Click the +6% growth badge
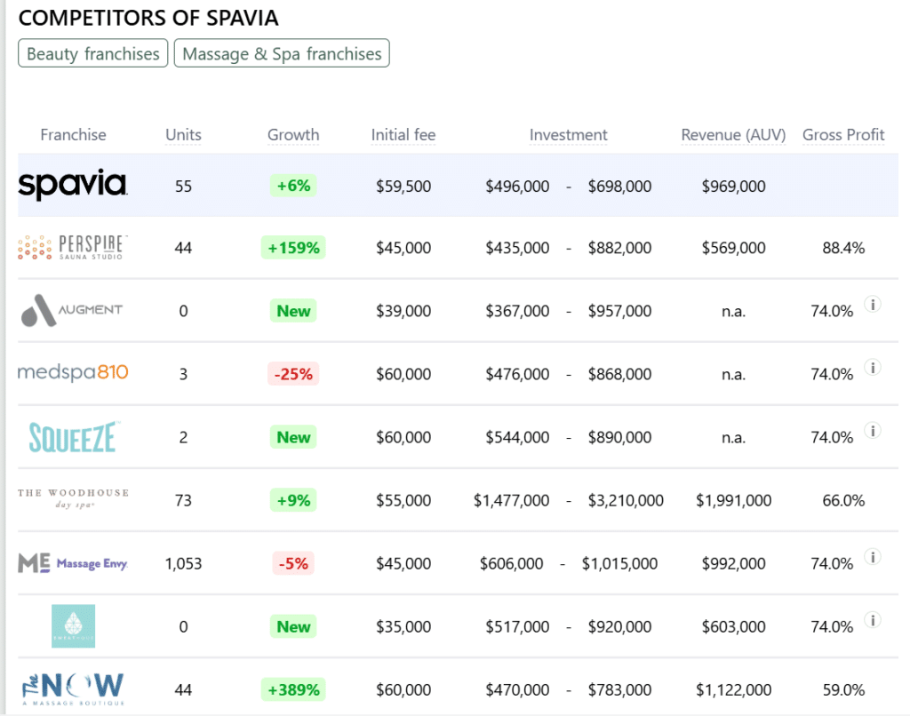The image size is (910, 716). [293, 186]
